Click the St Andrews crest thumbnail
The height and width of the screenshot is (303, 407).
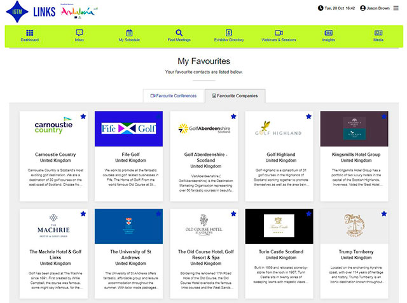128,226
